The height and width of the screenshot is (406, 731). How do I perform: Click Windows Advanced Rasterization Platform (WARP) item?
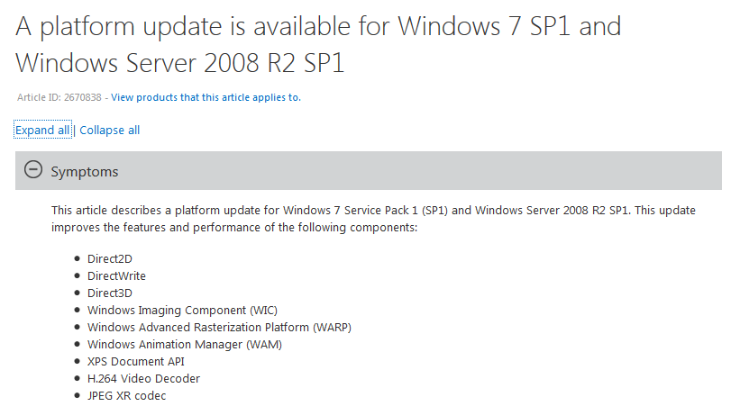point(219,328)
